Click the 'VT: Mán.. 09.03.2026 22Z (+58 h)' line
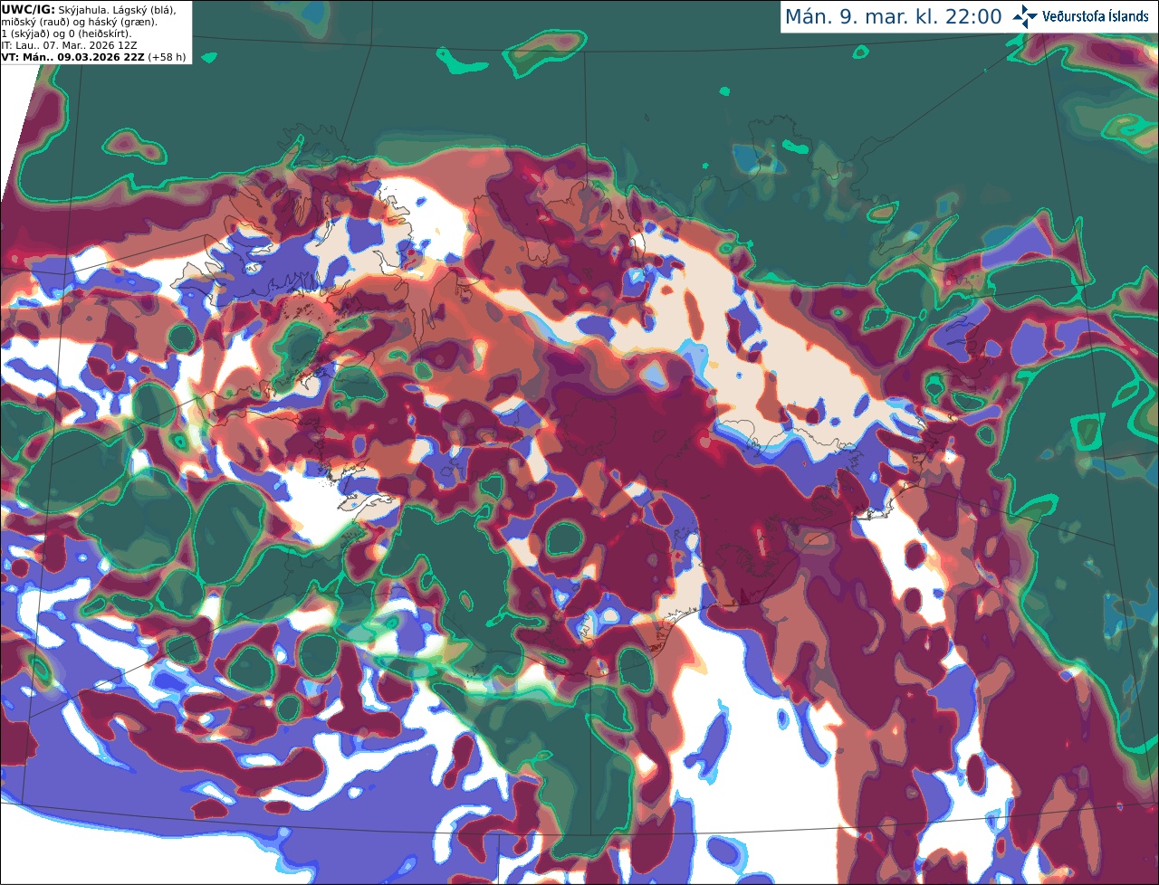This screenshot has width=1159, height=885. click(x=93, y=57)
